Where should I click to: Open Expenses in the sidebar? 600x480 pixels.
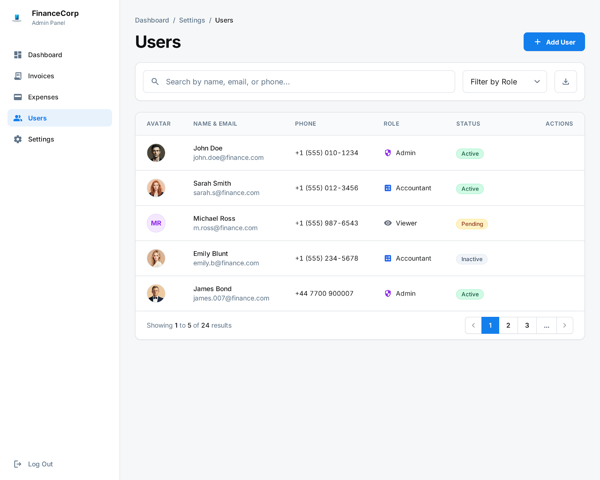click(x=43, y=97)
